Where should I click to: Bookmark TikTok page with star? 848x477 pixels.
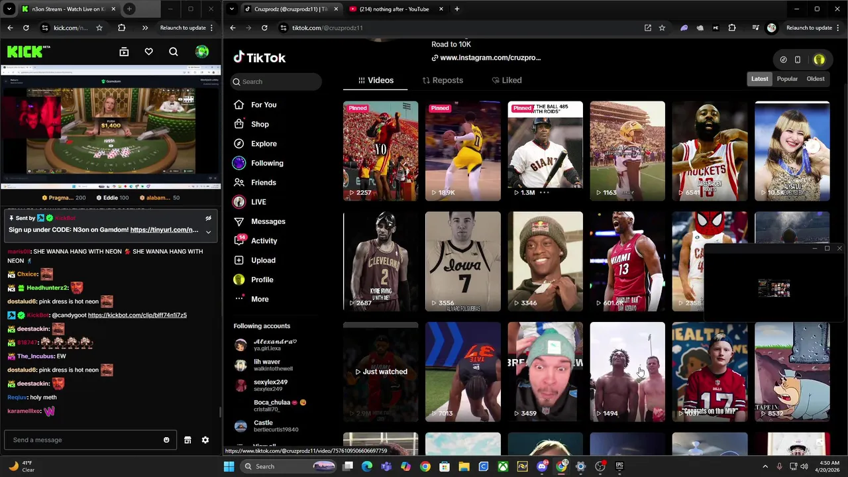tap(662, 28)
